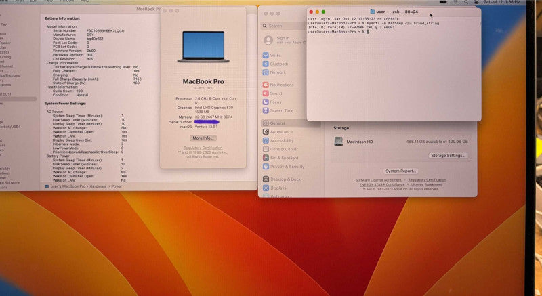
Task: Open the Regulatory Certification link in System Settings
Action: (x=427, y=180)
